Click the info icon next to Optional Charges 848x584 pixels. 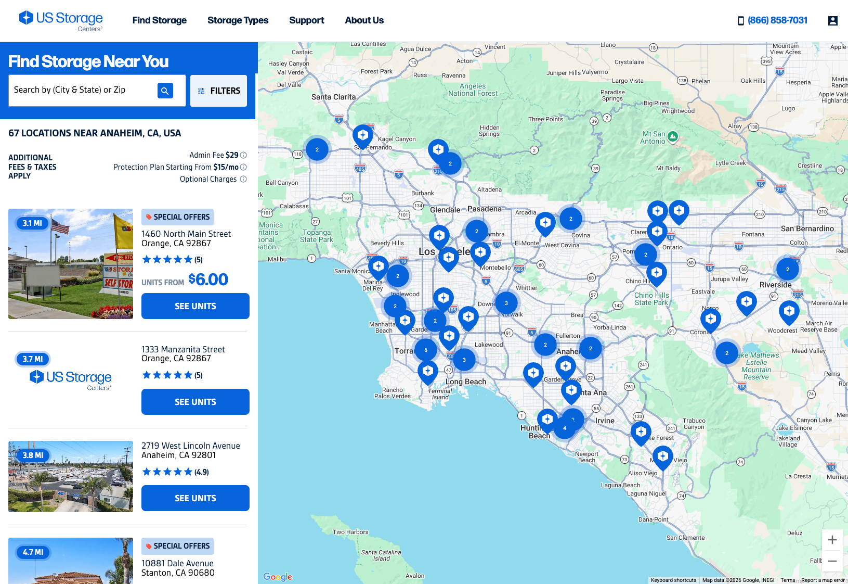coord(243,179)
